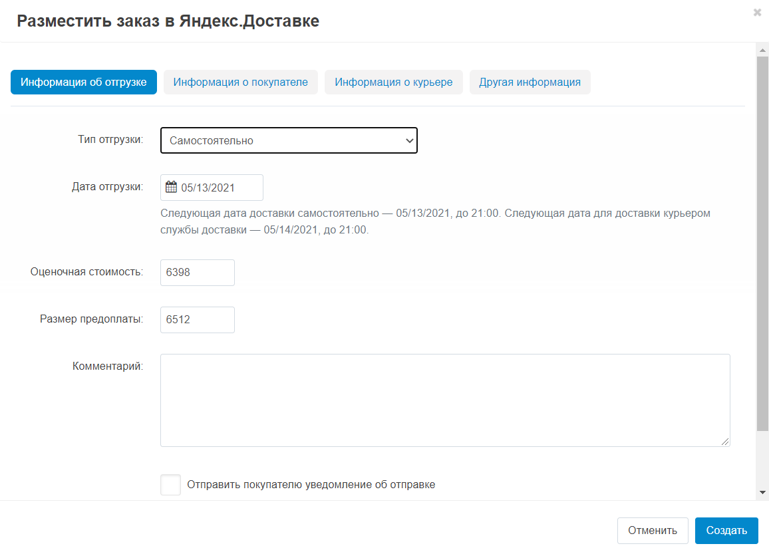The width and height of the screenshot is (769, 560).
Task: Click the scrollbar up arrow
Action: [762, 50]
